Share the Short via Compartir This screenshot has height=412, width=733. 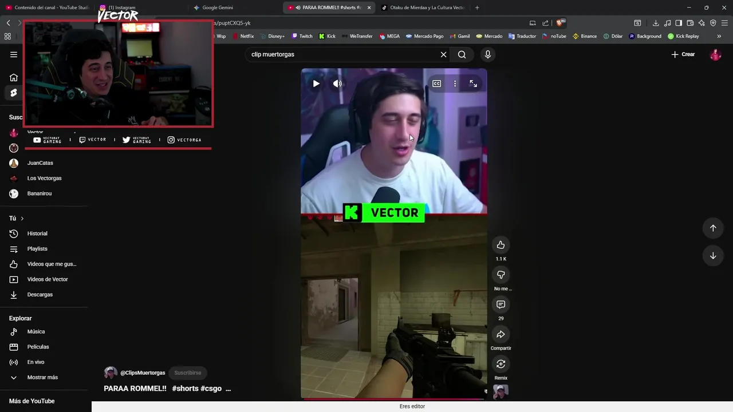tap(501, 334)
